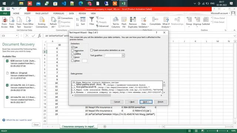Click the Undo arrow icon
This screenshot has height=133, width=237.
point(13,9)
